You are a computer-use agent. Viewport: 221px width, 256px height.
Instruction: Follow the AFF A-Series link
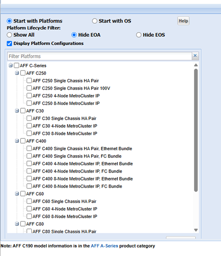coord(105,246)
